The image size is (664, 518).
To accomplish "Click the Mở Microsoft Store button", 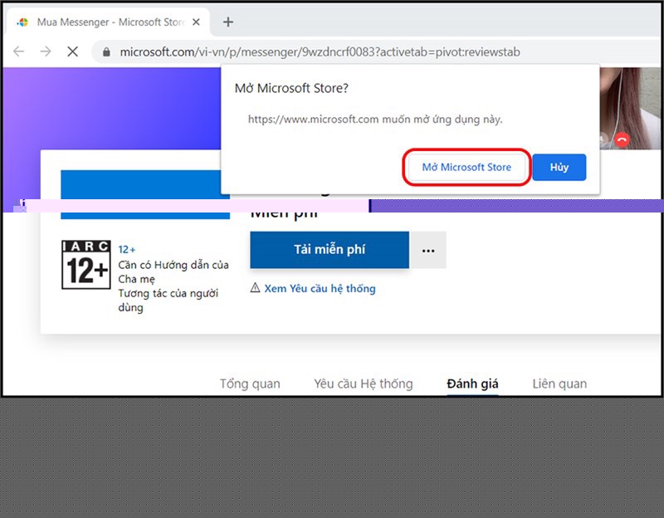I will [x=466, y=168].
